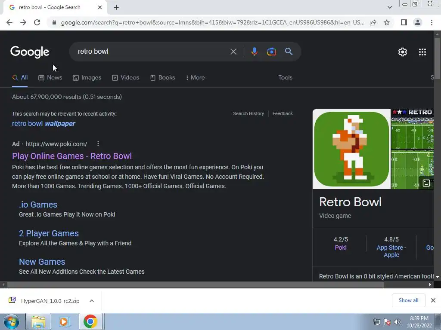The width and height of the screenshot is (441, 330).
Task: Select Chrome in the taskbar
Action: click(90, 321)
